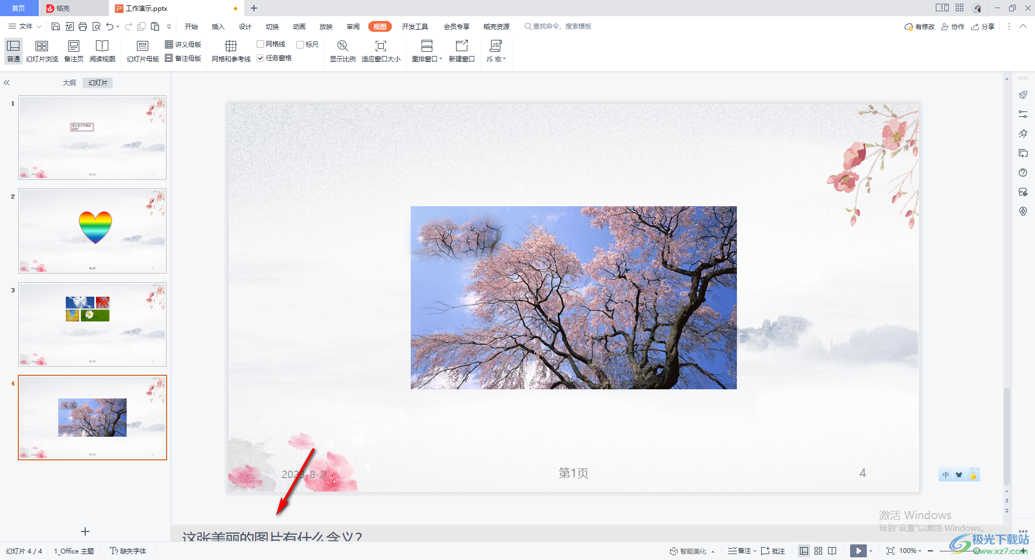Switch to Outline (大纲) pane tab

tap(70, 83)
